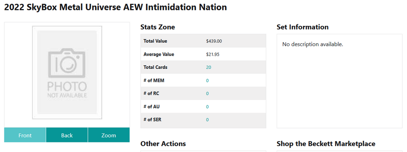Viewport: 407px width, 152px height.
Task: Switch to the Back view of the card
Action: click(67, 135)
